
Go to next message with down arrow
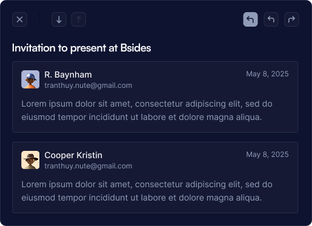coord(59,19)
